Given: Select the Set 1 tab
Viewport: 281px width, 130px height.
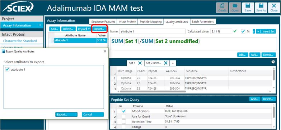Looking at the screenshot, I should click(x=132, y=63).
